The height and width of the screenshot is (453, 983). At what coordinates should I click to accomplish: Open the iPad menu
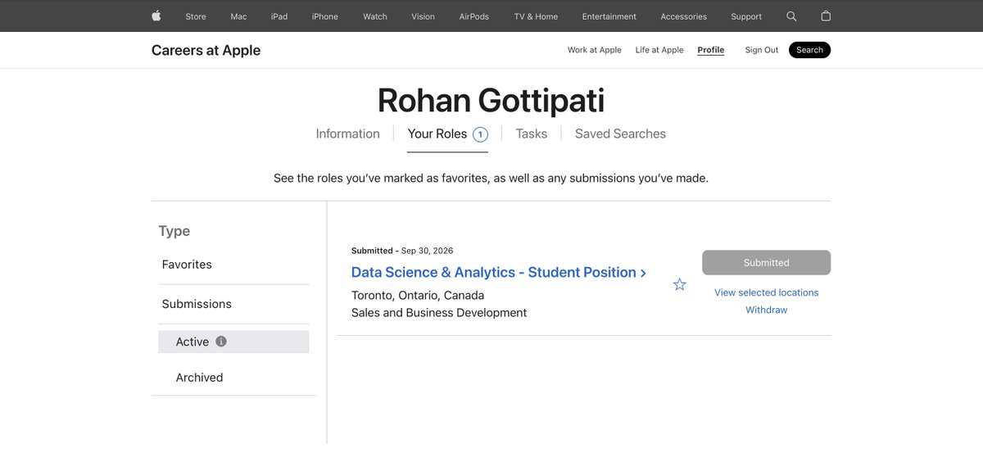pos(279,16)
